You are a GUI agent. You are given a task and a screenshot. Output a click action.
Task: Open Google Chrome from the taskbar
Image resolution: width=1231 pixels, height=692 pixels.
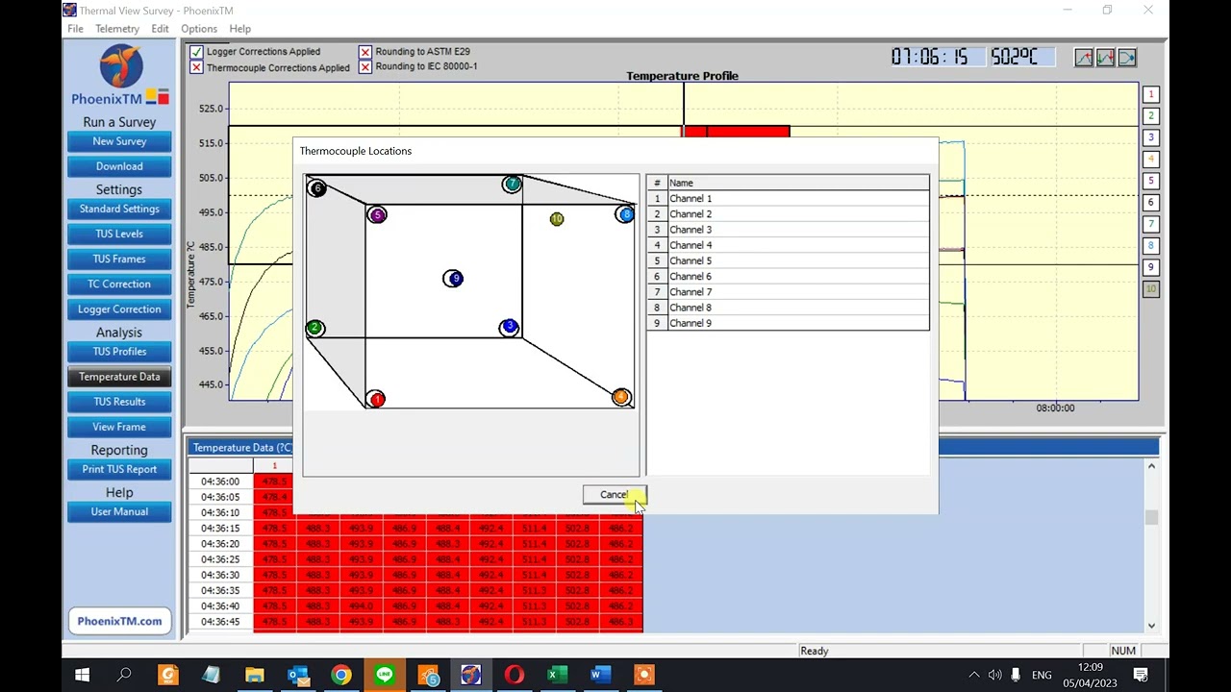pyautogui.click(x=341, y=675)
